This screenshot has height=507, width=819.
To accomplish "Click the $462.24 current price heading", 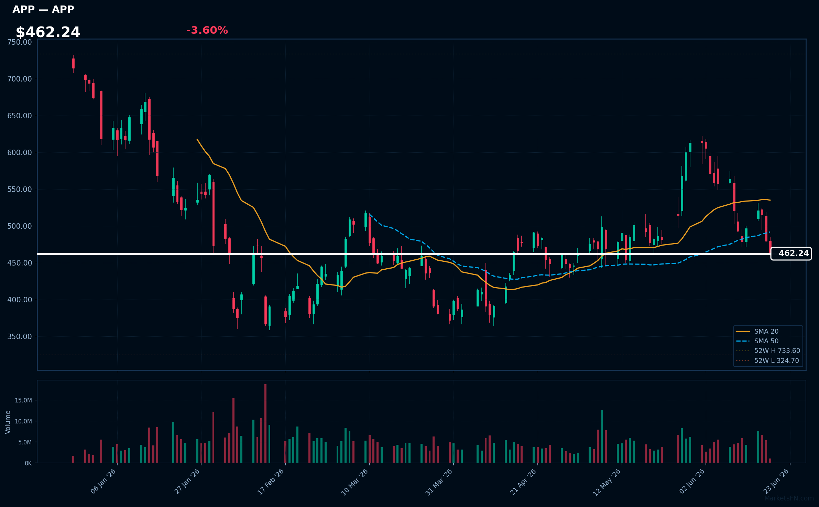I will pyautogui.click(x=48, y=32).
